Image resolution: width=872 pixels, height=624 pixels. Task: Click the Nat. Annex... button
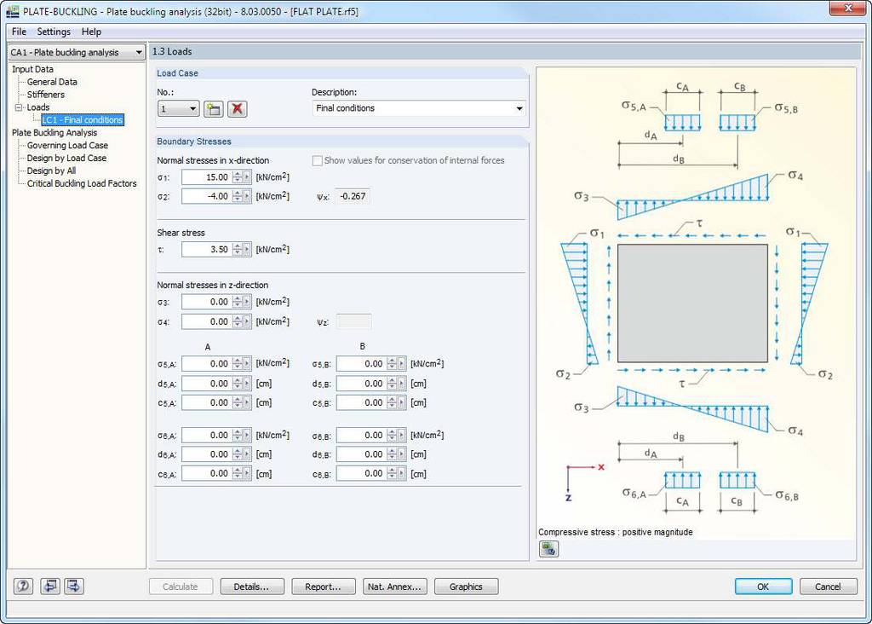395,586
